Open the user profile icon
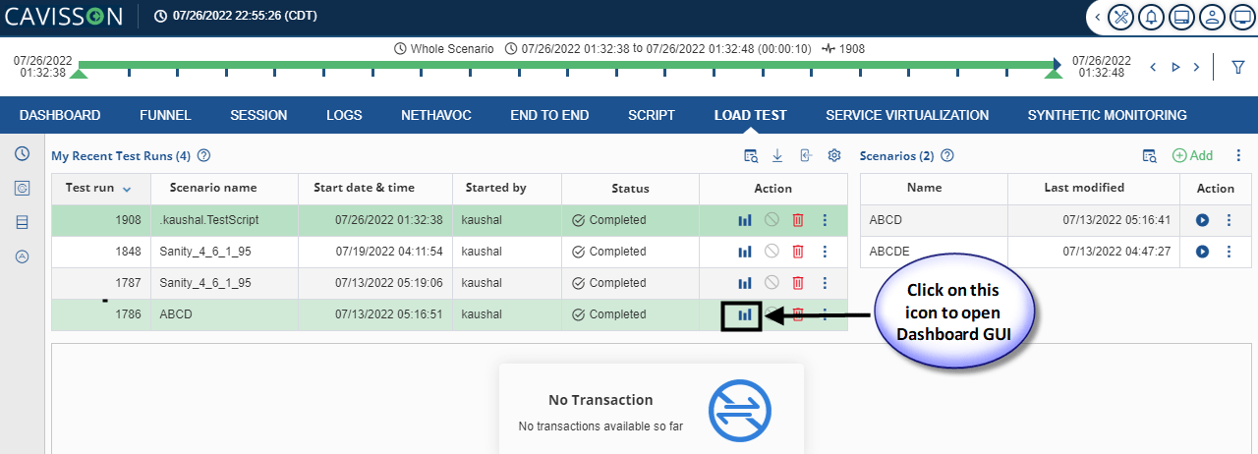 [1213, 17]
